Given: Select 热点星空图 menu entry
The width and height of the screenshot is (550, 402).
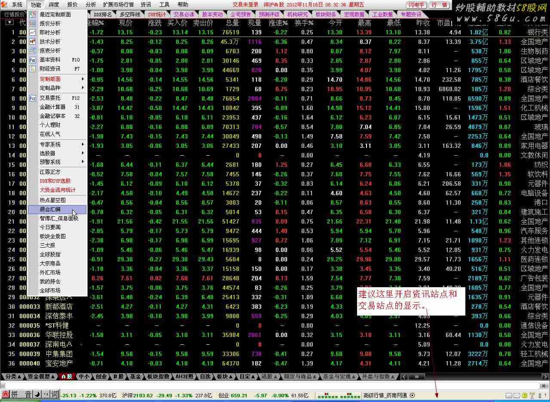Looking at the screenshot, I should (x=57, y=200).
